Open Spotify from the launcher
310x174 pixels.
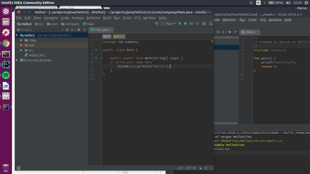pyautogui.click(x=6, y=75)
